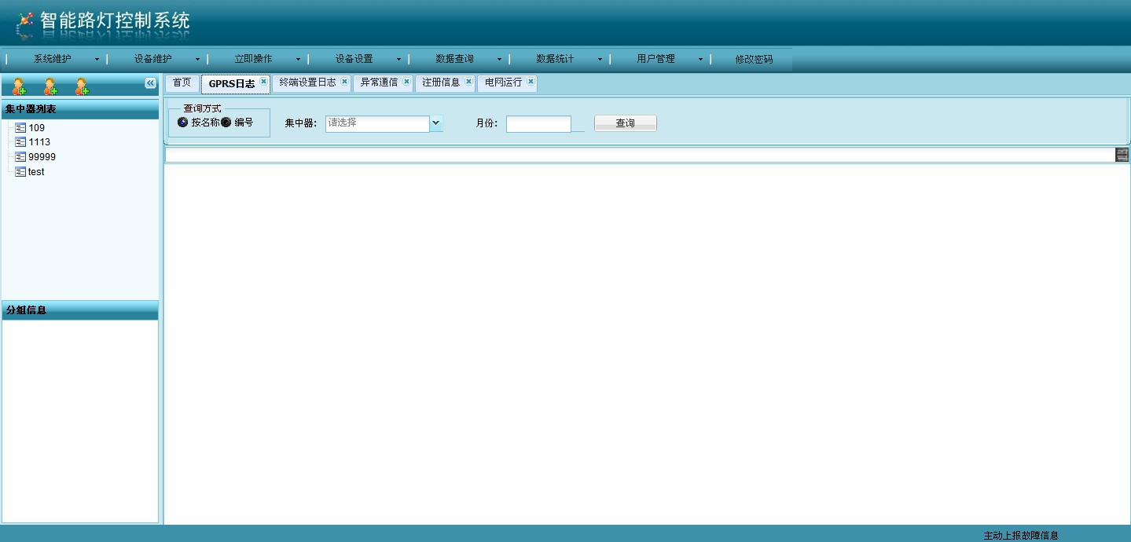
Task: Click the 月份 input field
Action: pos(538,124)
